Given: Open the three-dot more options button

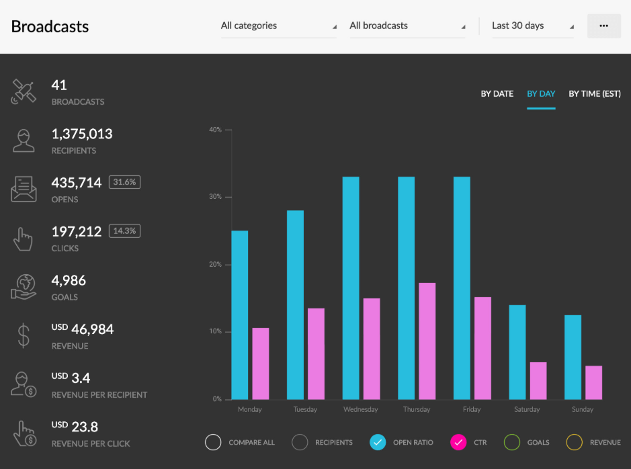Looking at the screenshot, I should [603, 26].
